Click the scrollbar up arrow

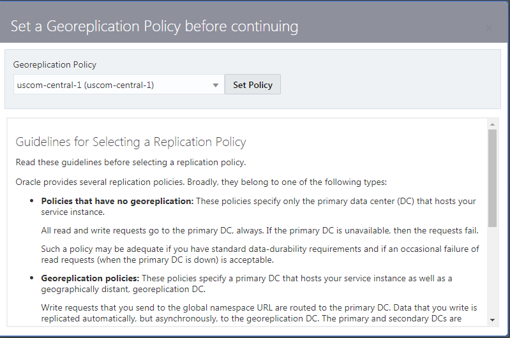click(x=492, y=123)
